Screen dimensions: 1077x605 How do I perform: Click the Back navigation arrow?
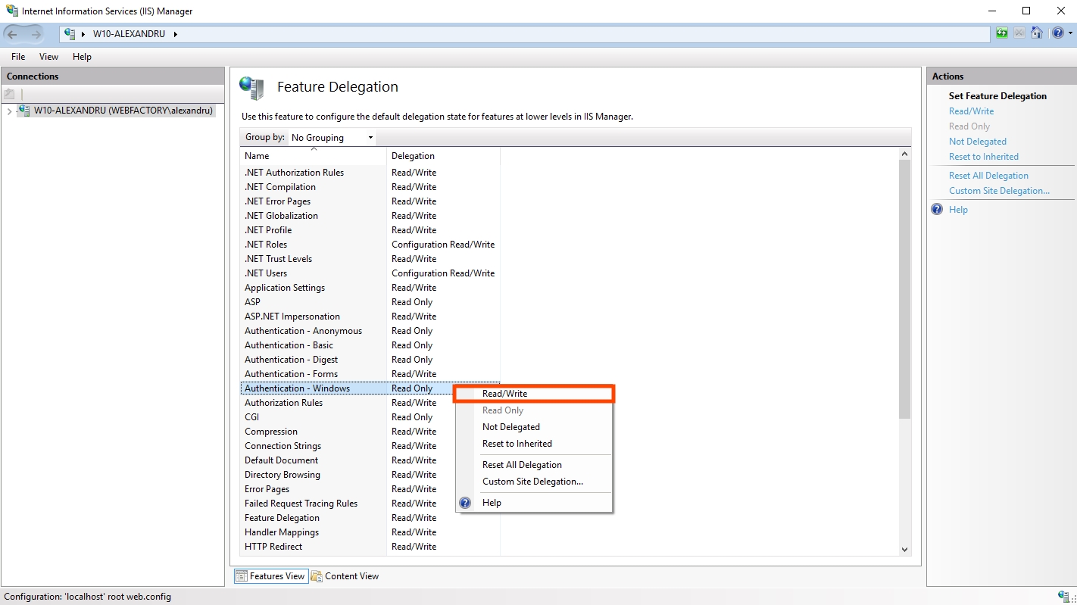(13, 34)
